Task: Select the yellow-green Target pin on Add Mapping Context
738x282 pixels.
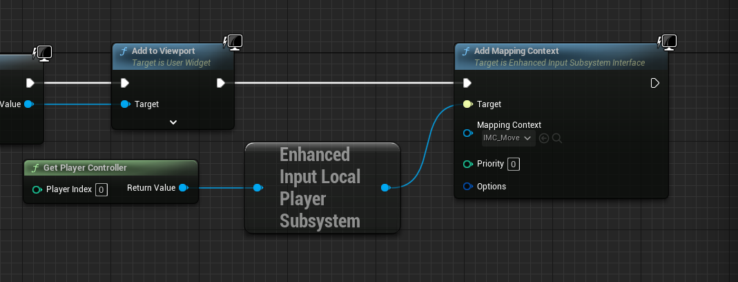Action: point(467,104)
